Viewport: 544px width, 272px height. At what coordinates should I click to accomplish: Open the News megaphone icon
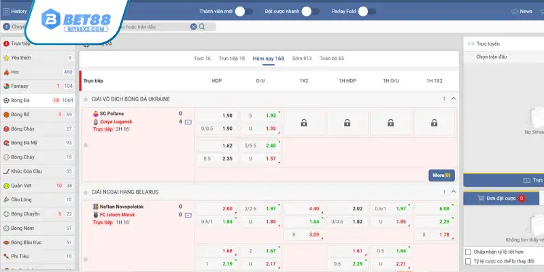tap(514, 12)
